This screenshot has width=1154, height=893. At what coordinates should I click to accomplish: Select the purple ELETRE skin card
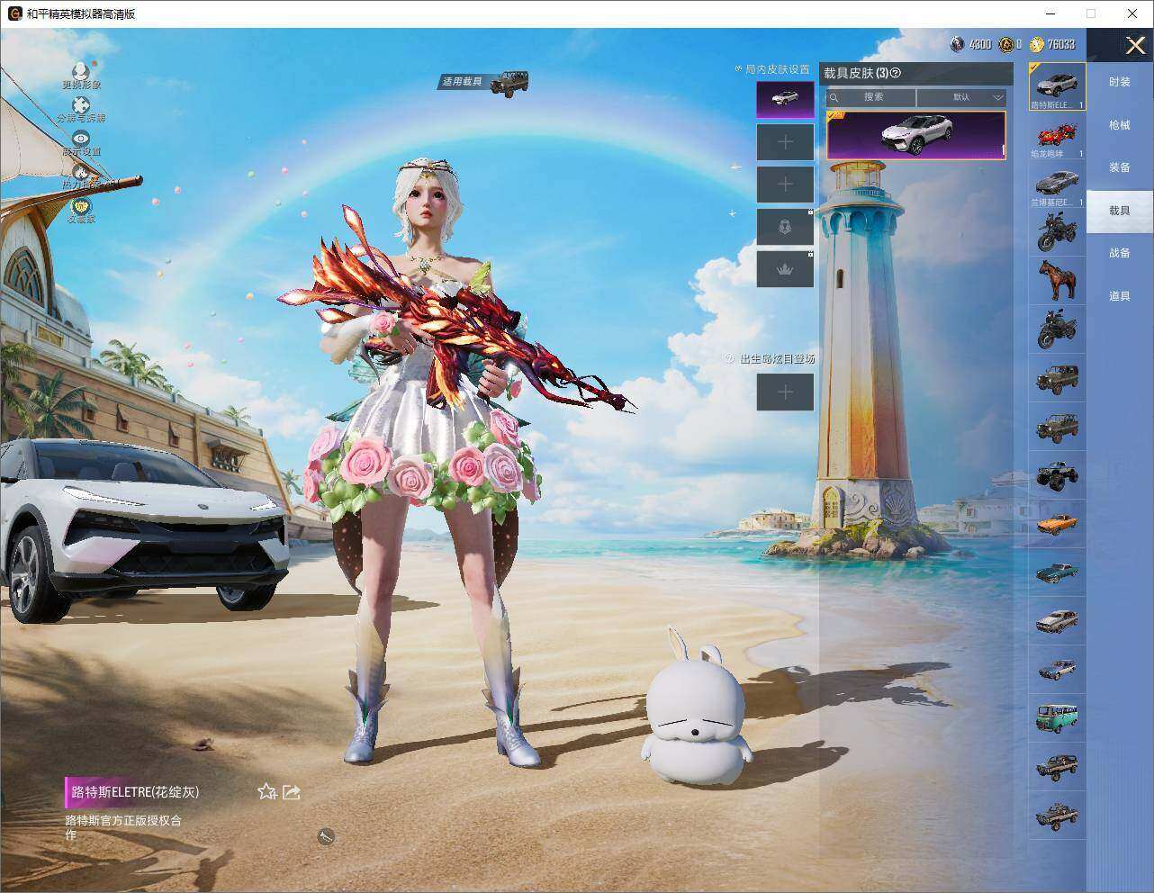(x=916, y=135)
